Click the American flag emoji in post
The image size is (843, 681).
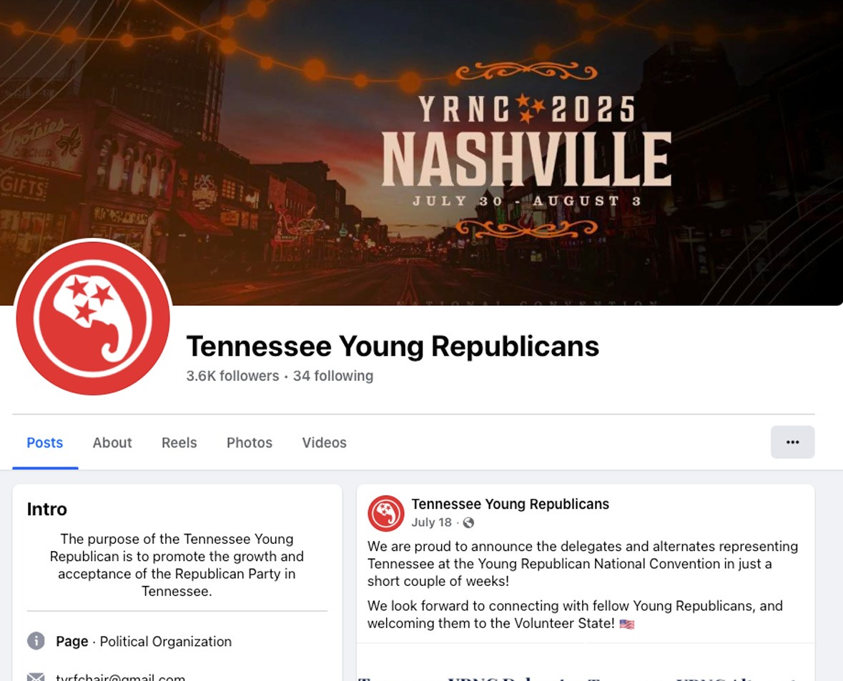(x=627, y=624)
